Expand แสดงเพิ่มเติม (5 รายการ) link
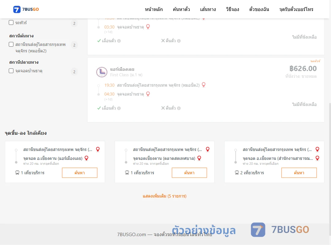 (x=165, y=196)
